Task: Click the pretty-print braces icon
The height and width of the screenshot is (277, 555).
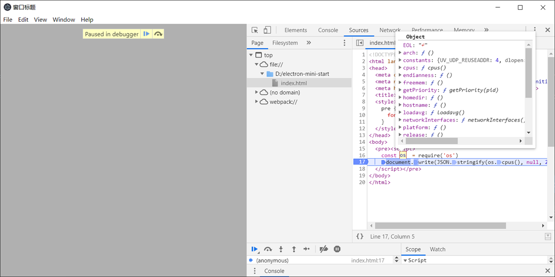Action: [360, 236]
